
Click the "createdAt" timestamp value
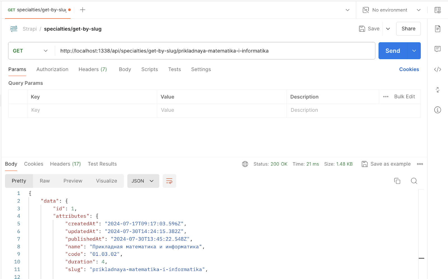[x=144, y=224]
